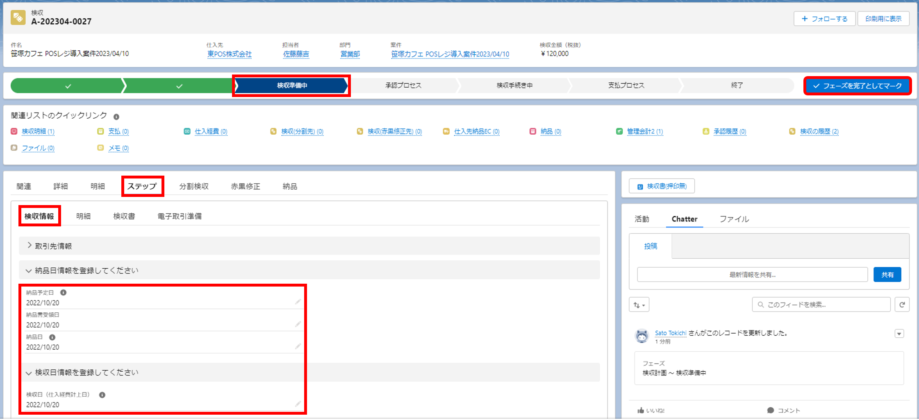919x420 pixels.
Task: Click フェーズを完了としてマーク button
Action: tap(858, 86)
